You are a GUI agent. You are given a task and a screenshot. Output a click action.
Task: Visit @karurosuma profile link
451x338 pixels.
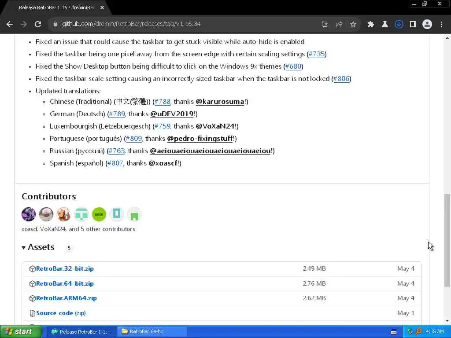tap(220, 102)
